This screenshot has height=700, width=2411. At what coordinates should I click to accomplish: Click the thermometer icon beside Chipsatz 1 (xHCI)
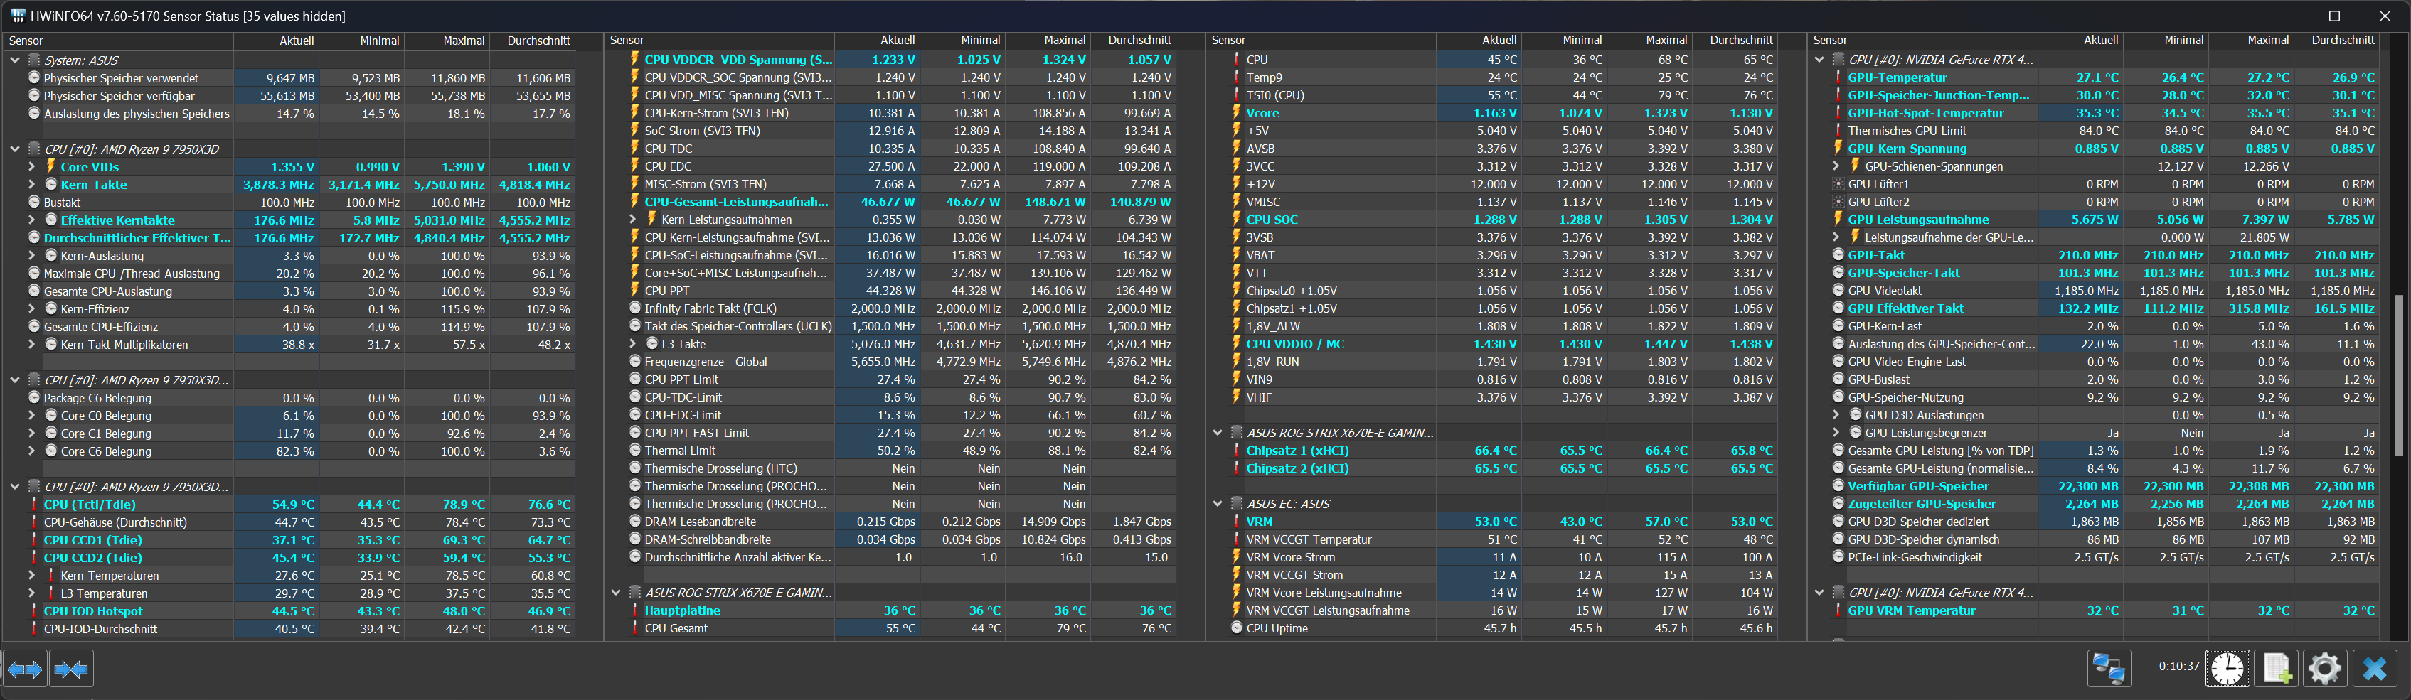coord(1238,450)
